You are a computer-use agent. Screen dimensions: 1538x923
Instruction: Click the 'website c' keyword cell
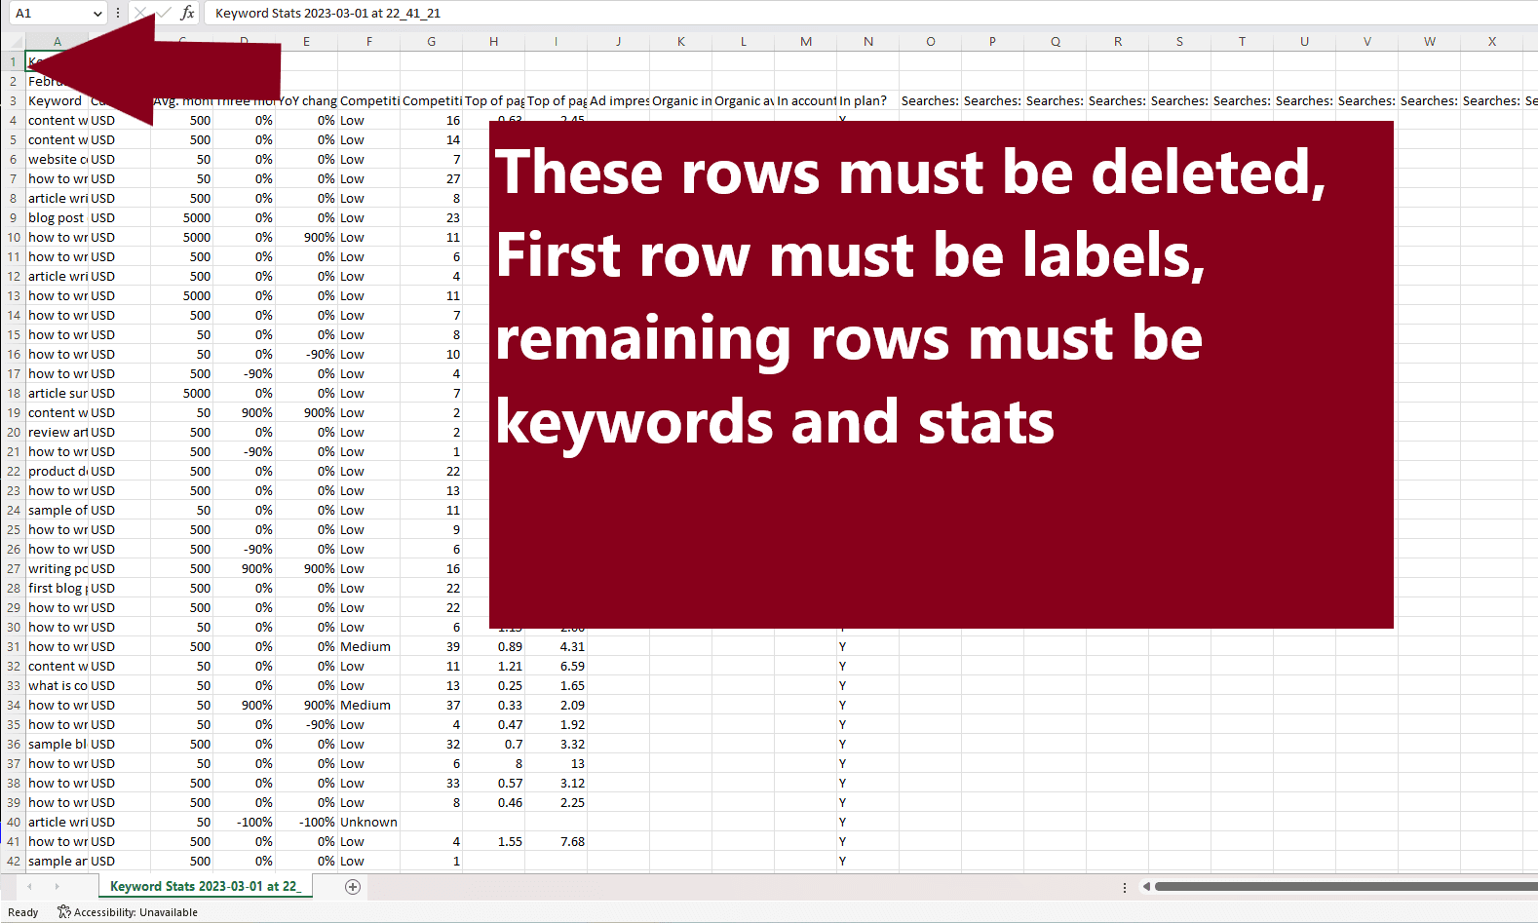(x=57, y=159)
